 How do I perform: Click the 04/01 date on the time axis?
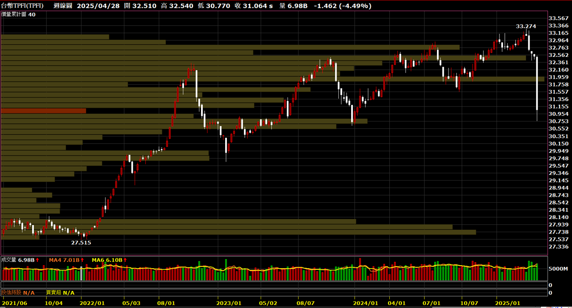(x=397, y=303)
